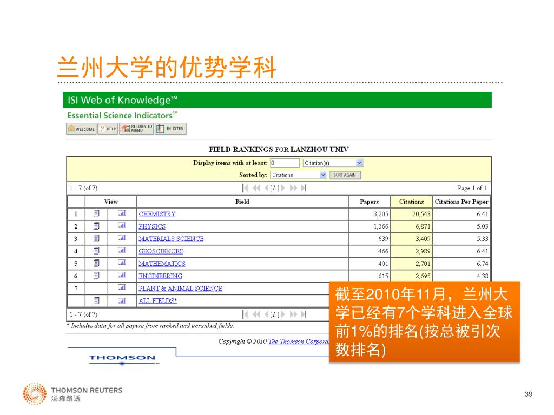Viewport: 554px width, 415px height.
Task: Open graph icon for Chemistry row
Action: tap(122, 213)
